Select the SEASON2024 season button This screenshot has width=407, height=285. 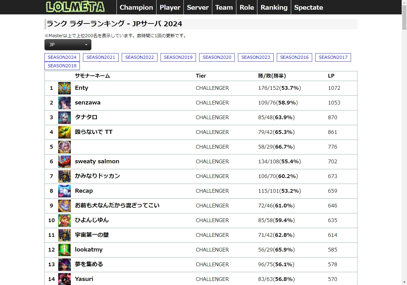[x=62, y=57]
